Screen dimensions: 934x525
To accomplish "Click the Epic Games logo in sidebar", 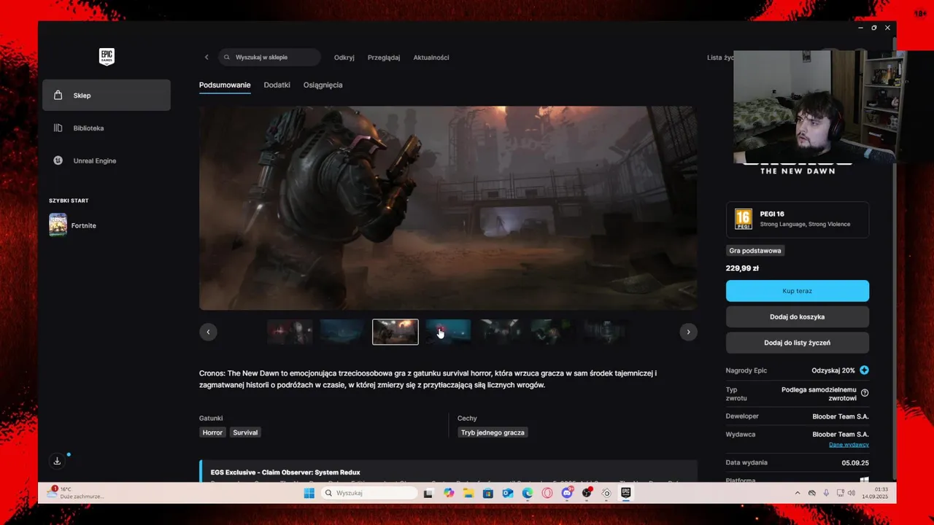I will click(x=107, y=57).
